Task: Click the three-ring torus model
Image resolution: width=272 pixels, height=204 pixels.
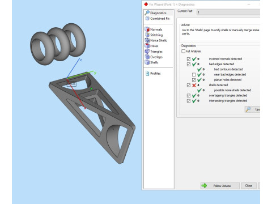Action: 58,44
